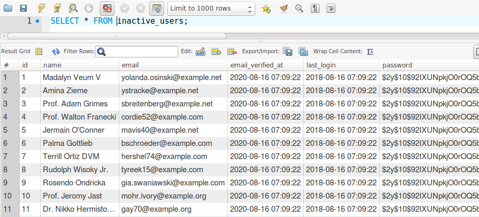The width and height of the screenshot is (479, 217).
Task: Export recordset to an external file
Action: (x=288, y=52)
